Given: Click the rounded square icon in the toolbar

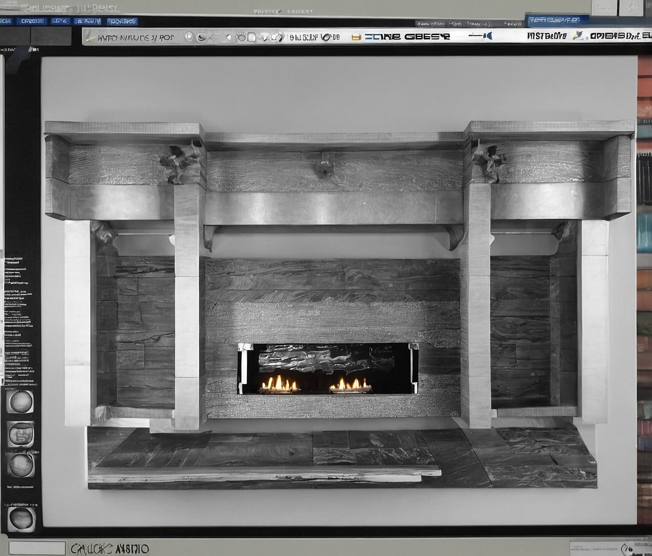Looking at the screenshot, I should tap(252, 37).
